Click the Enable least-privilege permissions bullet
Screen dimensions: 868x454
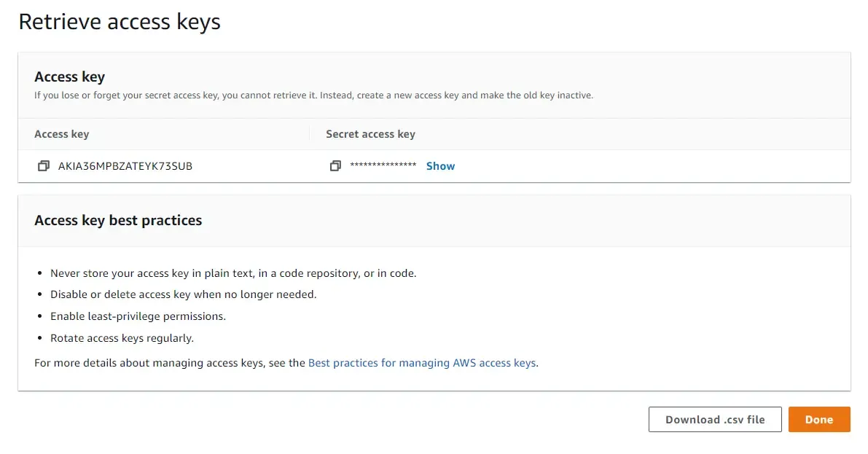[x=138, y=316]
